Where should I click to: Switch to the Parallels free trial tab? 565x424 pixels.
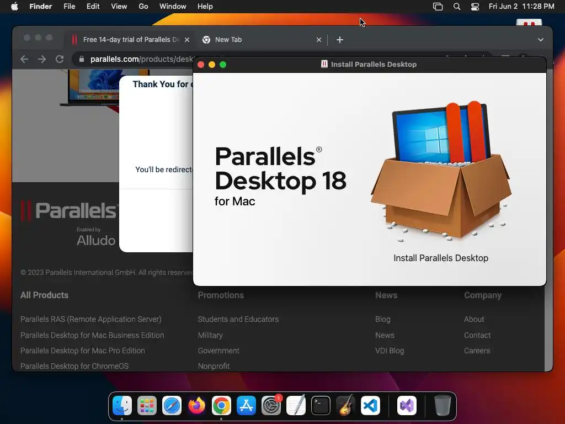tap(129, 40)
